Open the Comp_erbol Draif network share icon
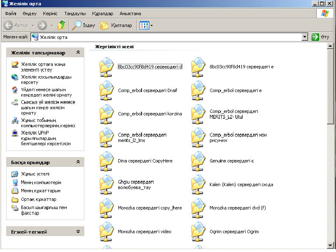Image resolution: width=336 pixels, height=252 pixels. pyautogui.click(x=107, y=90)
